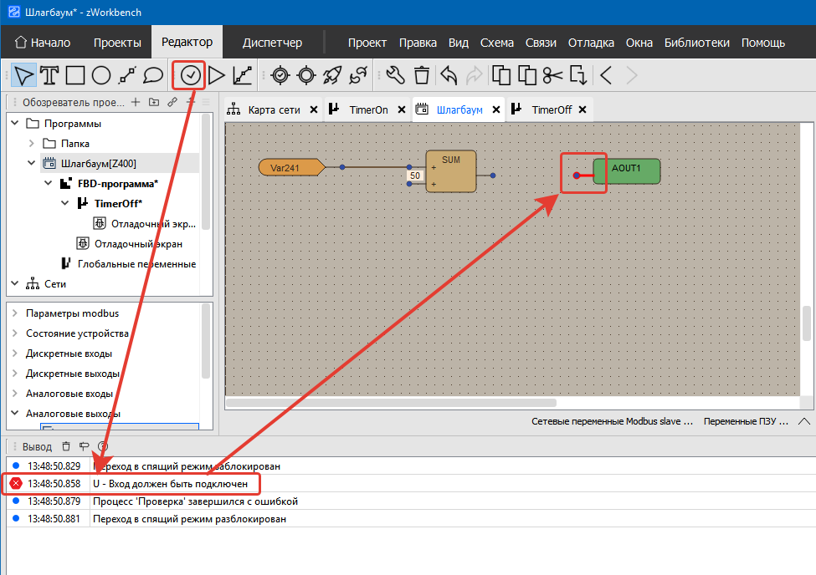Image resolution: width=816 pixels, height=575 pixels.
Task: Select the rectangle shape tool
Action: (x=75, y=75)
